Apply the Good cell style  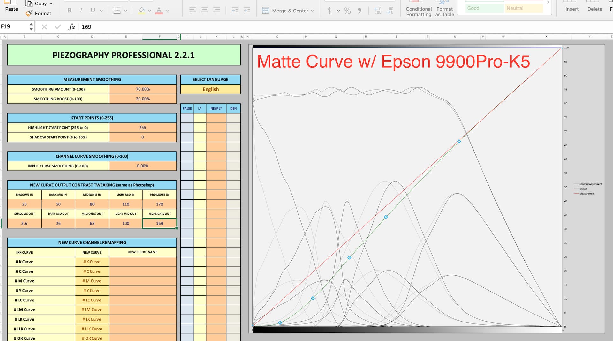(x=484, y=8)
